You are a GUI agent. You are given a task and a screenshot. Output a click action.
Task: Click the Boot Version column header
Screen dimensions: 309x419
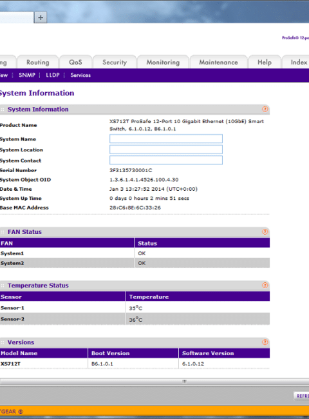click(133, 353)
